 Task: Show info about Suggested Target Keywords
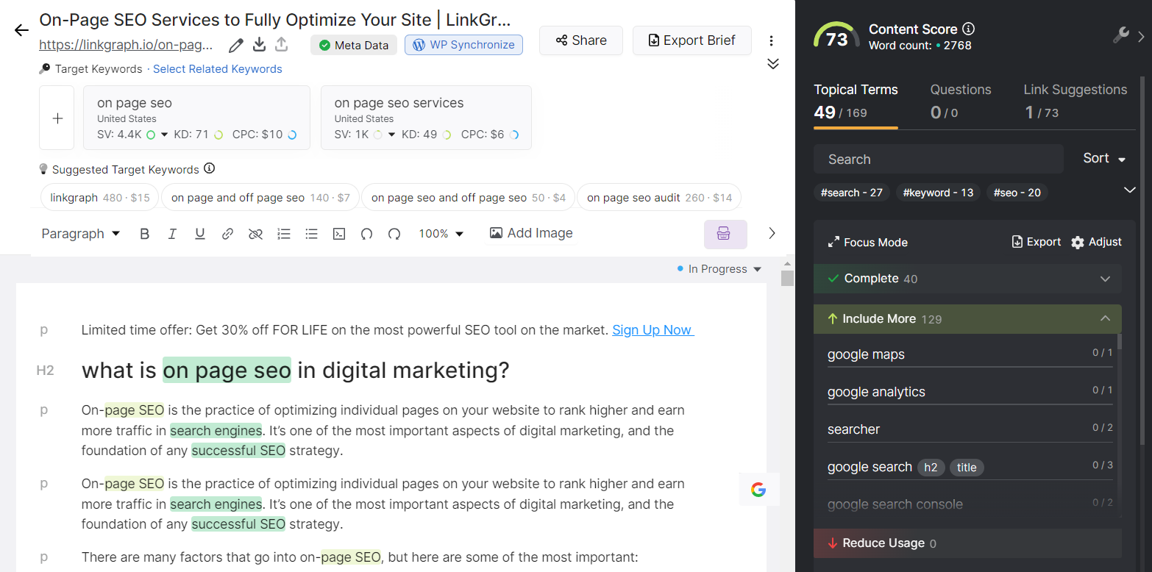click(x=210, y=168)
